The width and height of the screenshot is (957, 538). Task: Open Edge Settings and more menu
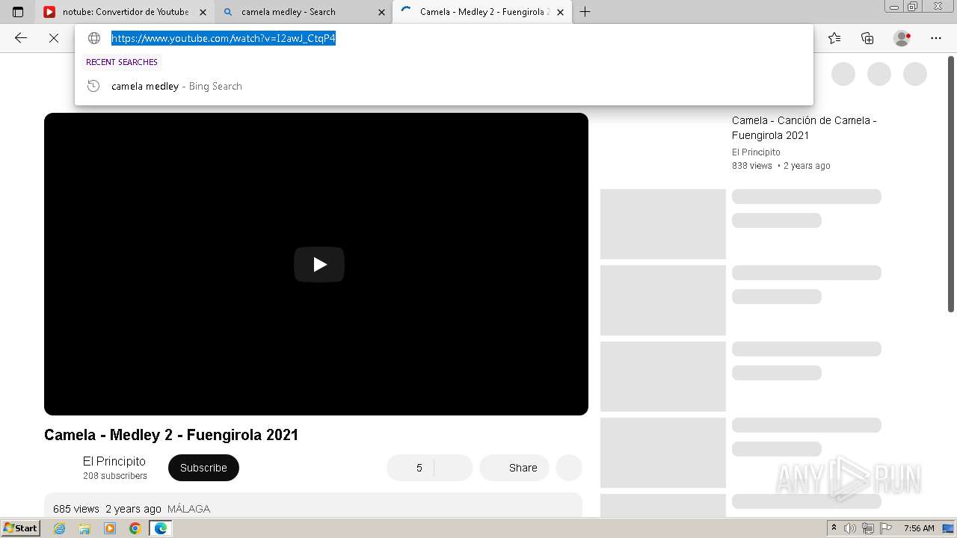point(936,38)
